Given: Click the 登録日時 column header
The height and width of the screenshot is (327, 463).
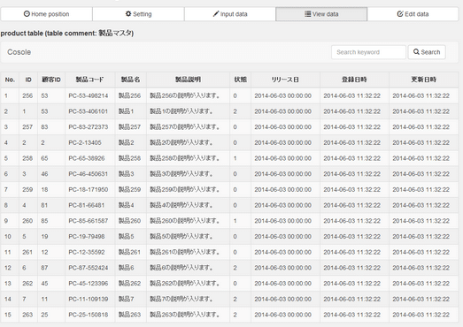Looking at the screenshot, I should point(354,80).
